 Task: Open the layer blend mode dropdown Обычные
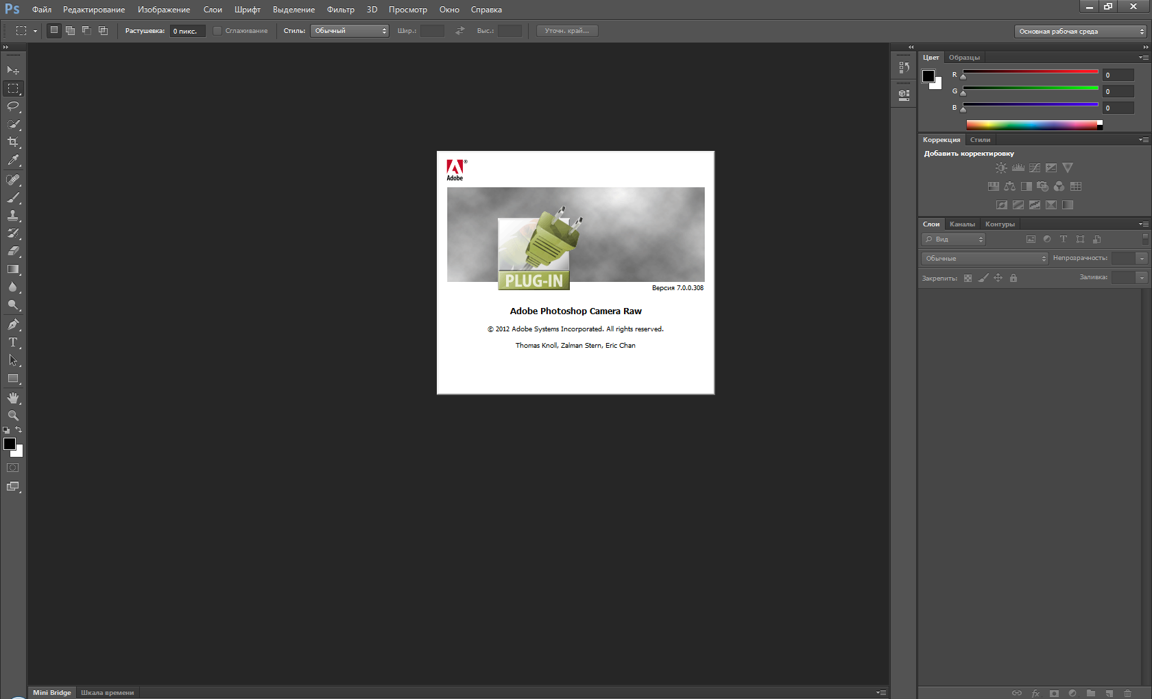pos(984,259)
